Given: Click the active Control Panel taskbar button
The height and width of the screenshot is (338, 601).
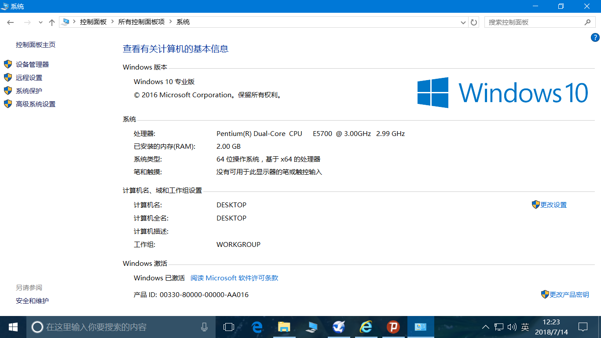Looking at the screenshot, I should pos(421,327).
